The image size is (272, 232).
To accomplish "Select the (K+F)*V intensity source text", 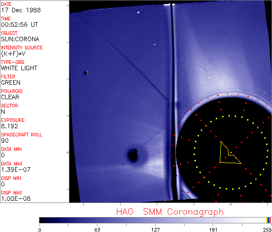I will (13, 53).
